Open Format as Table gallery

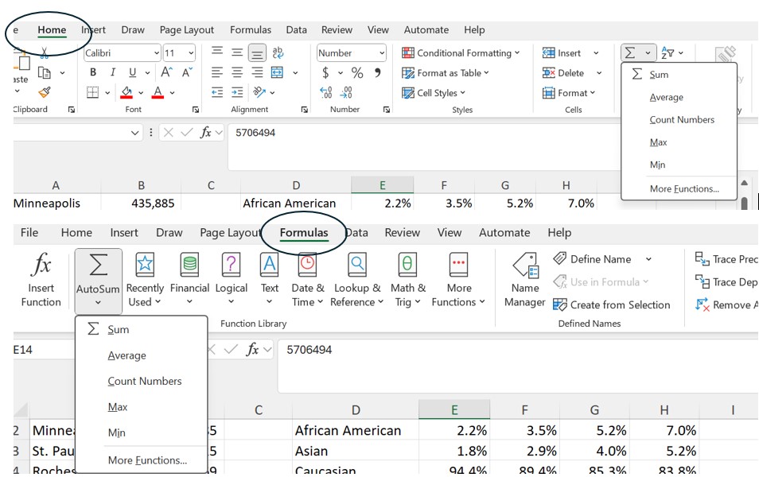pos(446,73)
